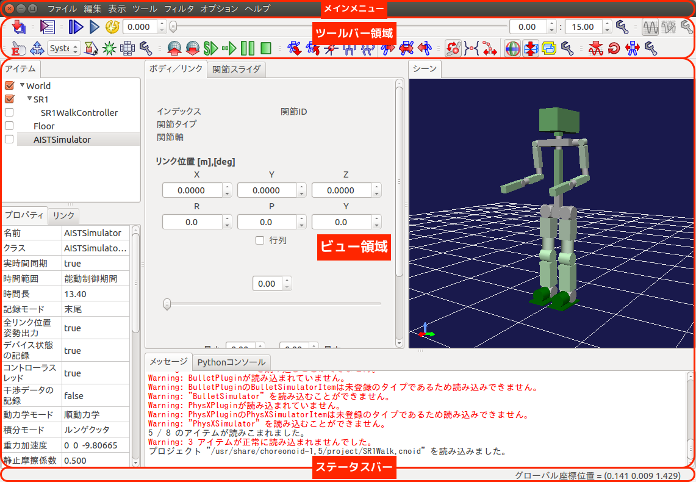Viewport: 696px width, 482px height.
Task: Enable forward kinematics mode icon
Action: coord(453,48)
